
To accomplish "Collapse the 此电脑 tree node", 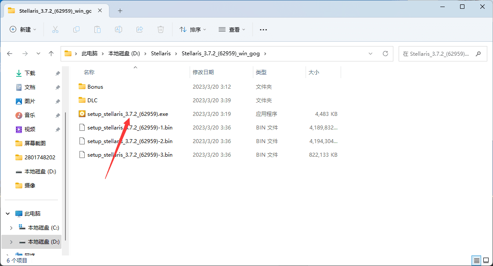I will click(x=8, y=213).
